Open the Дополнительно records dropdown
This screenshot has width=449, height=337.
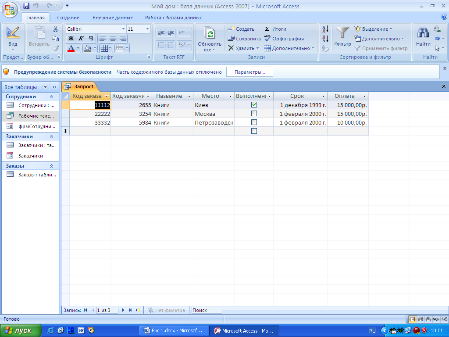[x=289, y=48]
